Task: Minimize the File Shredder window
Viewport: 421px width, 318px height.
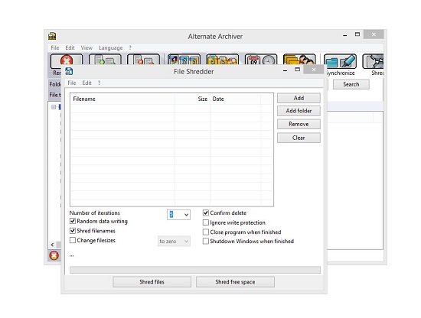Action: click(286, 70)
